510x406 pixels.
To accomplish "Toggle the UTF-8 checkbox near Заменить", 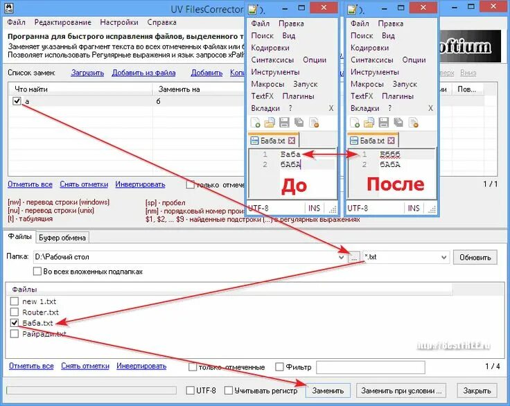I will pyautogui.click(x=191, y=390).
